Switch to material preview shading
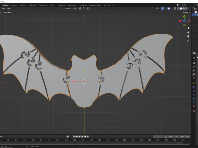The image size is (198, 148). [x=184, y=9]
